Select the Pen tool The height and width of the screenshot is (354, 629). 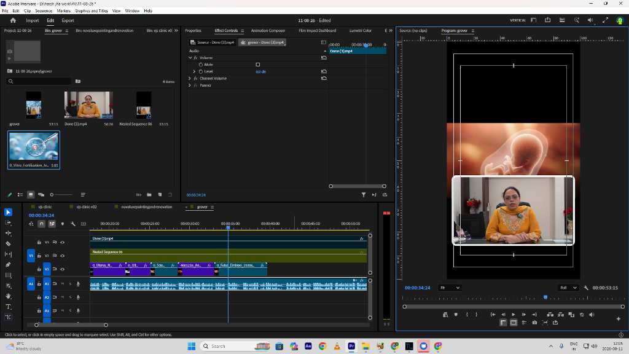[x=8, y=265]
